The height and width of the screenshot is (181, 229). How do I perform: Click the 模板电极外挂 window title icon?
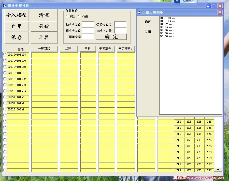tap(5, 6)
